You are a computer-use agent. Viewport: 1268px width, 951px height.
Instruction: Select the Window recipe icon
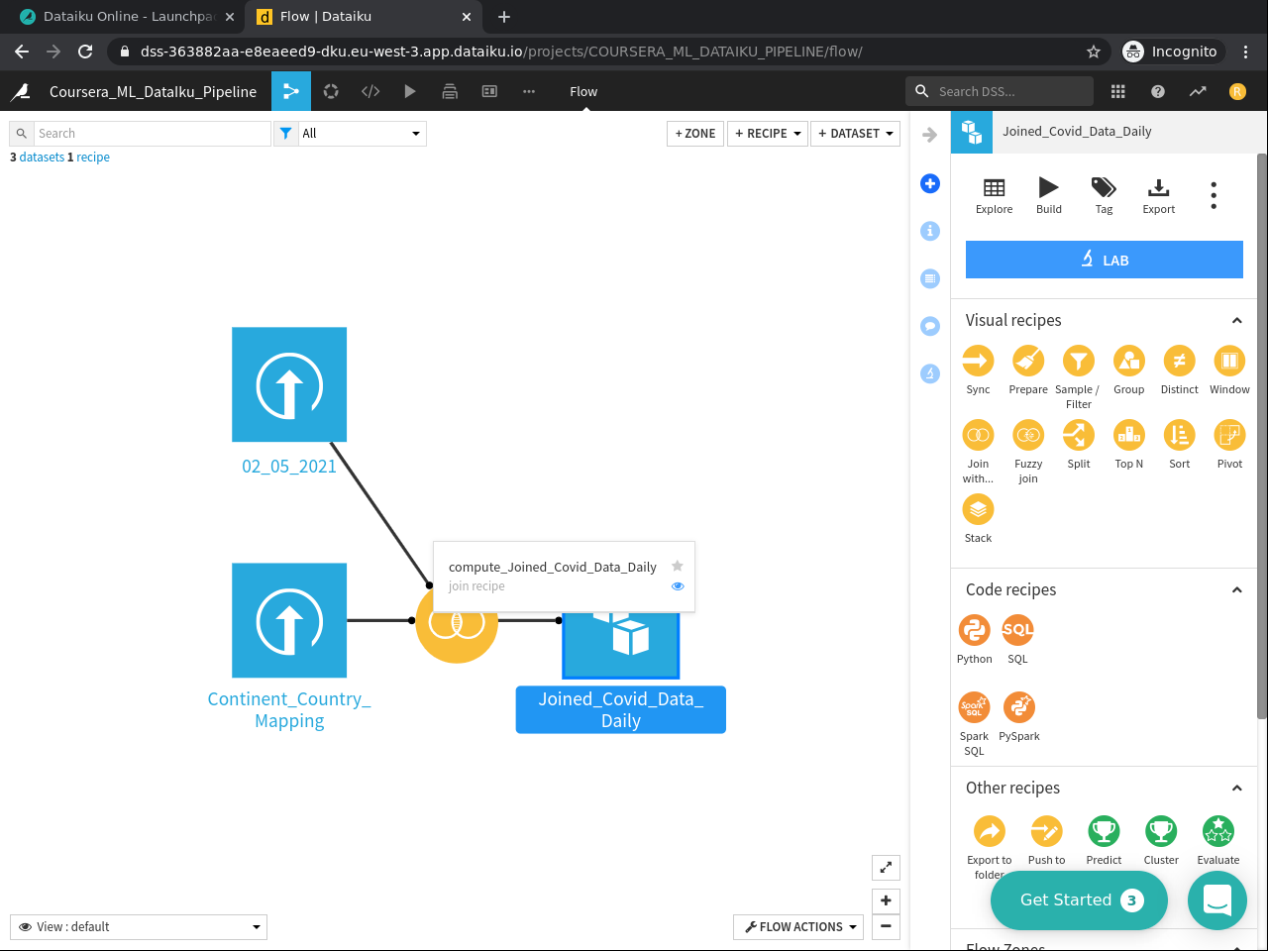[x=1229, y=361]
